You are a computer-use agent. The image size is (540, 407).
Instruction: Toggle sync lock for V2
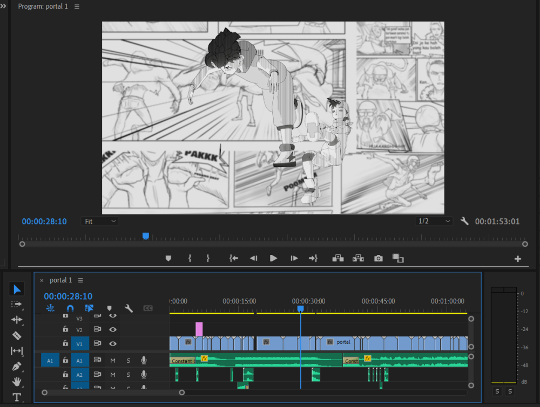(x=97, y=329)
